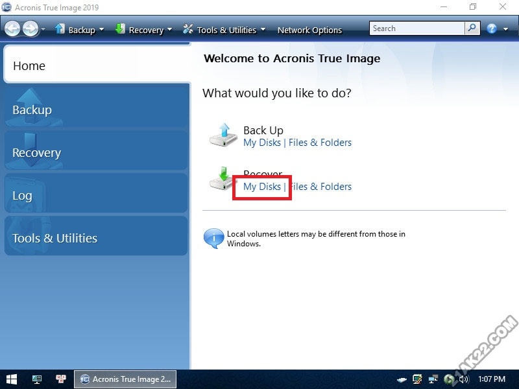The height and width of the screenshot is (389, 519).
Task: Go forward with the forward arrow button
Action: pyautogui.click(x=30, y=29)
